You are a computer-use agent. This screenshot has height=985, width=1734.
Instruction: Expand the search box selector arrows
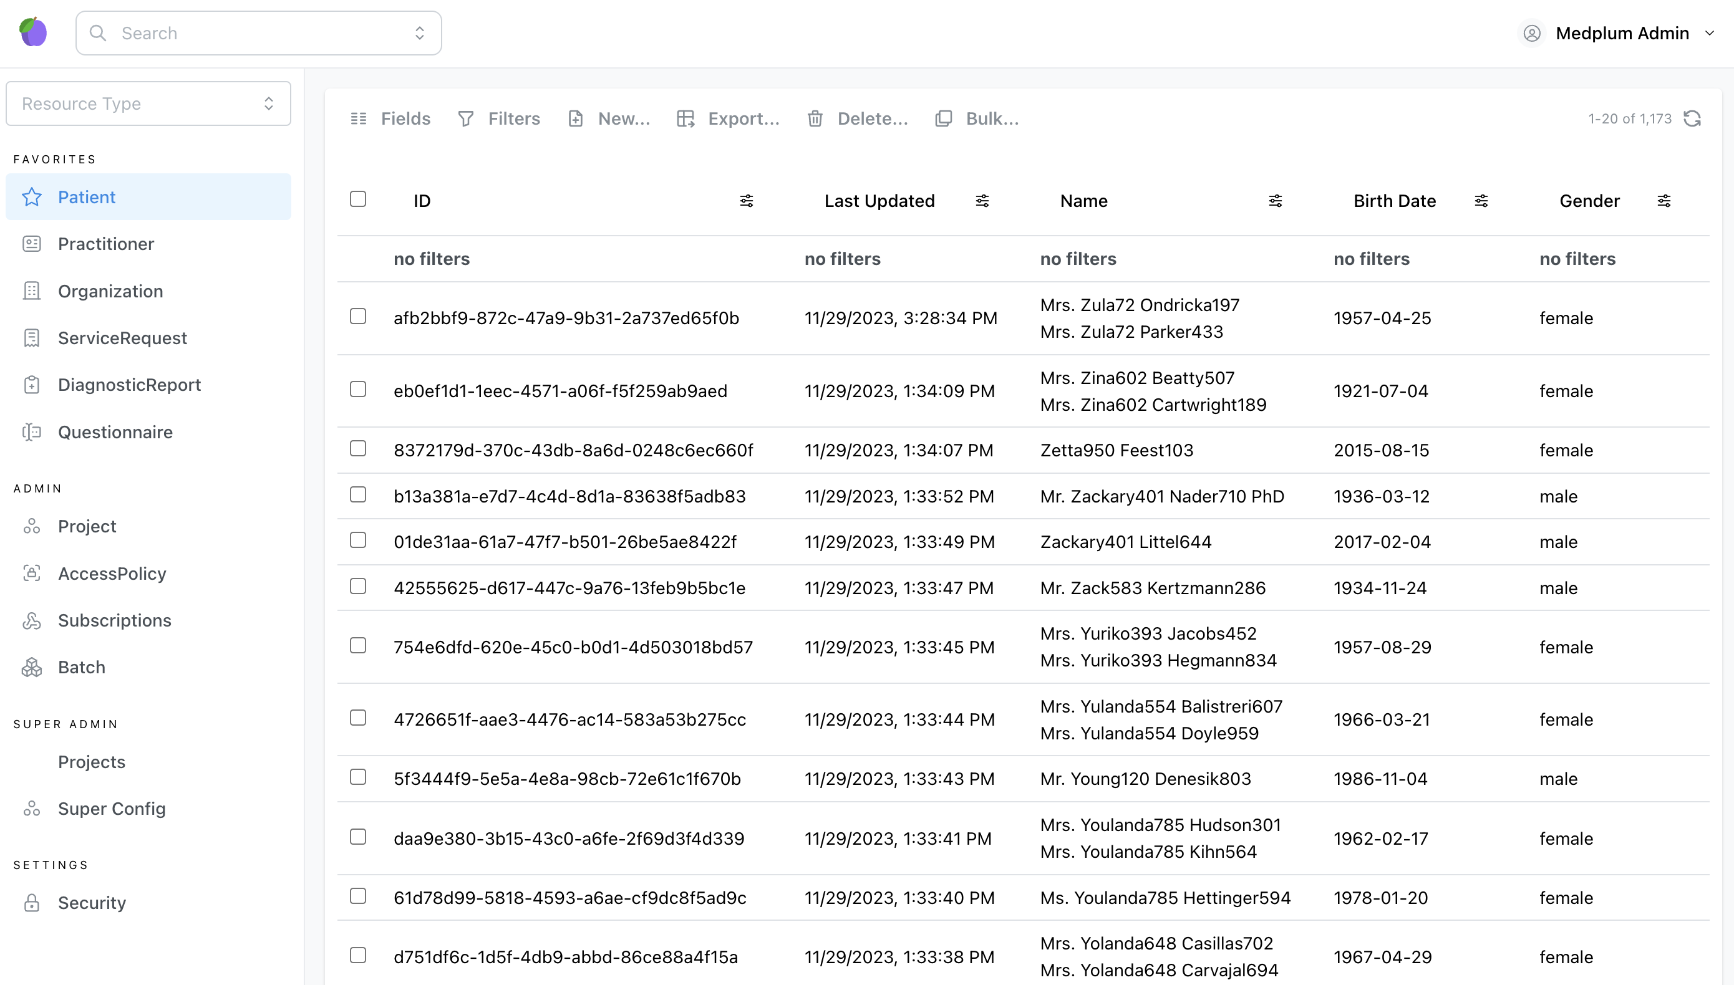coord(420,33)
